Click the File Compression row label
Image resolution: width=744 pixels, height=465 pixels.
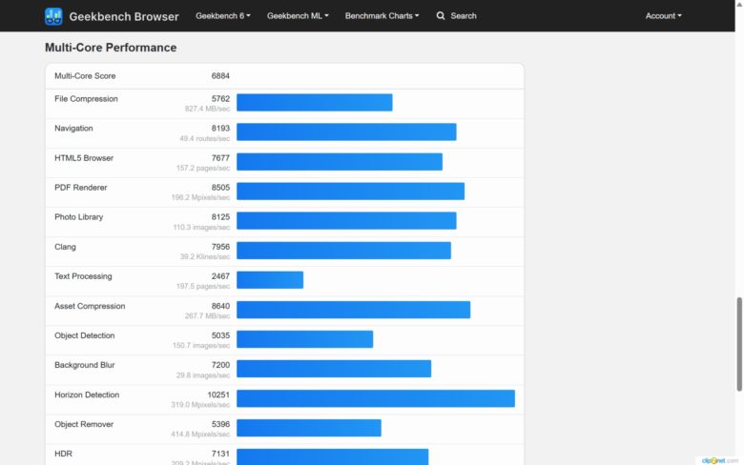pyautogui.click(x=86, y=98)
